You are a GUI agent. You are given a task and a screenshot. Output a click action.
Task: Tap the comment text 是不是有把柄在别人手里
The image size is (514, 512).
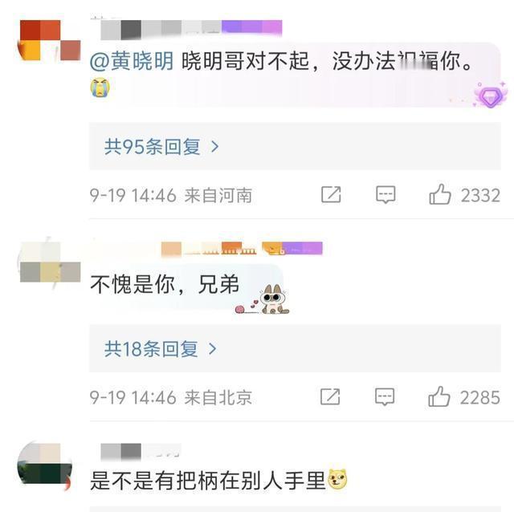coord(208,480)
